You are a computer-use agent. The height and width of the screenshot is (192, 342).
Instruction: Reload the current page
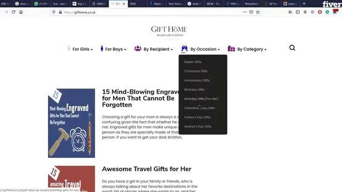pyautogui.click(x=13, y=12)
